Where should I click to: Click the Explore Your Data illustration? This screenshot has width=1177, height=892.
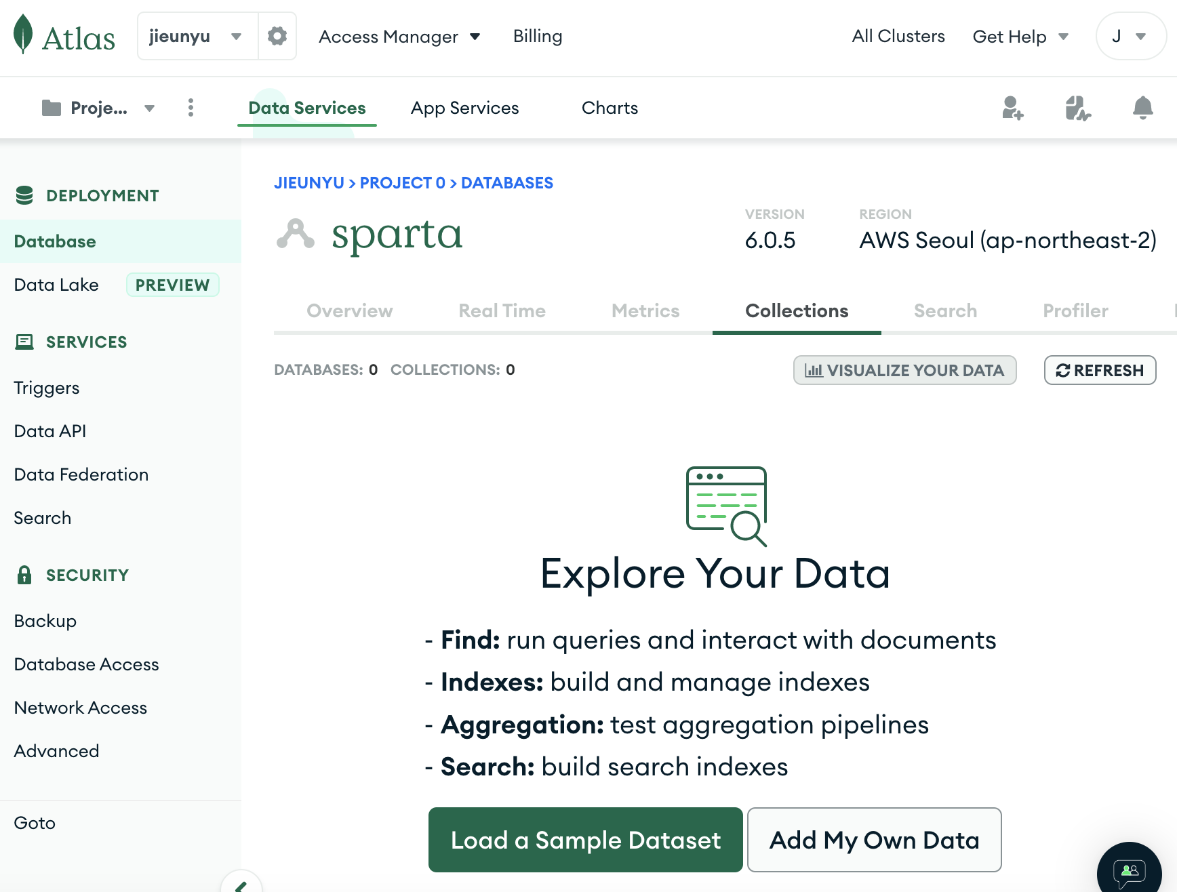(x=727, y=506)
